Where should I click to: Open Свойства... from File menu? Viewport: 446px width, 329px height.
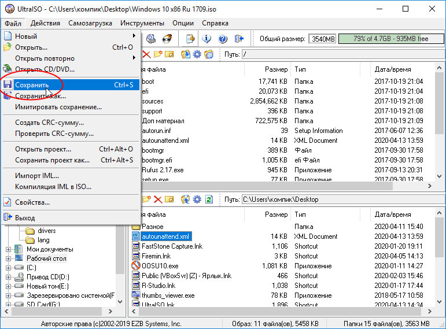[71, 202]
